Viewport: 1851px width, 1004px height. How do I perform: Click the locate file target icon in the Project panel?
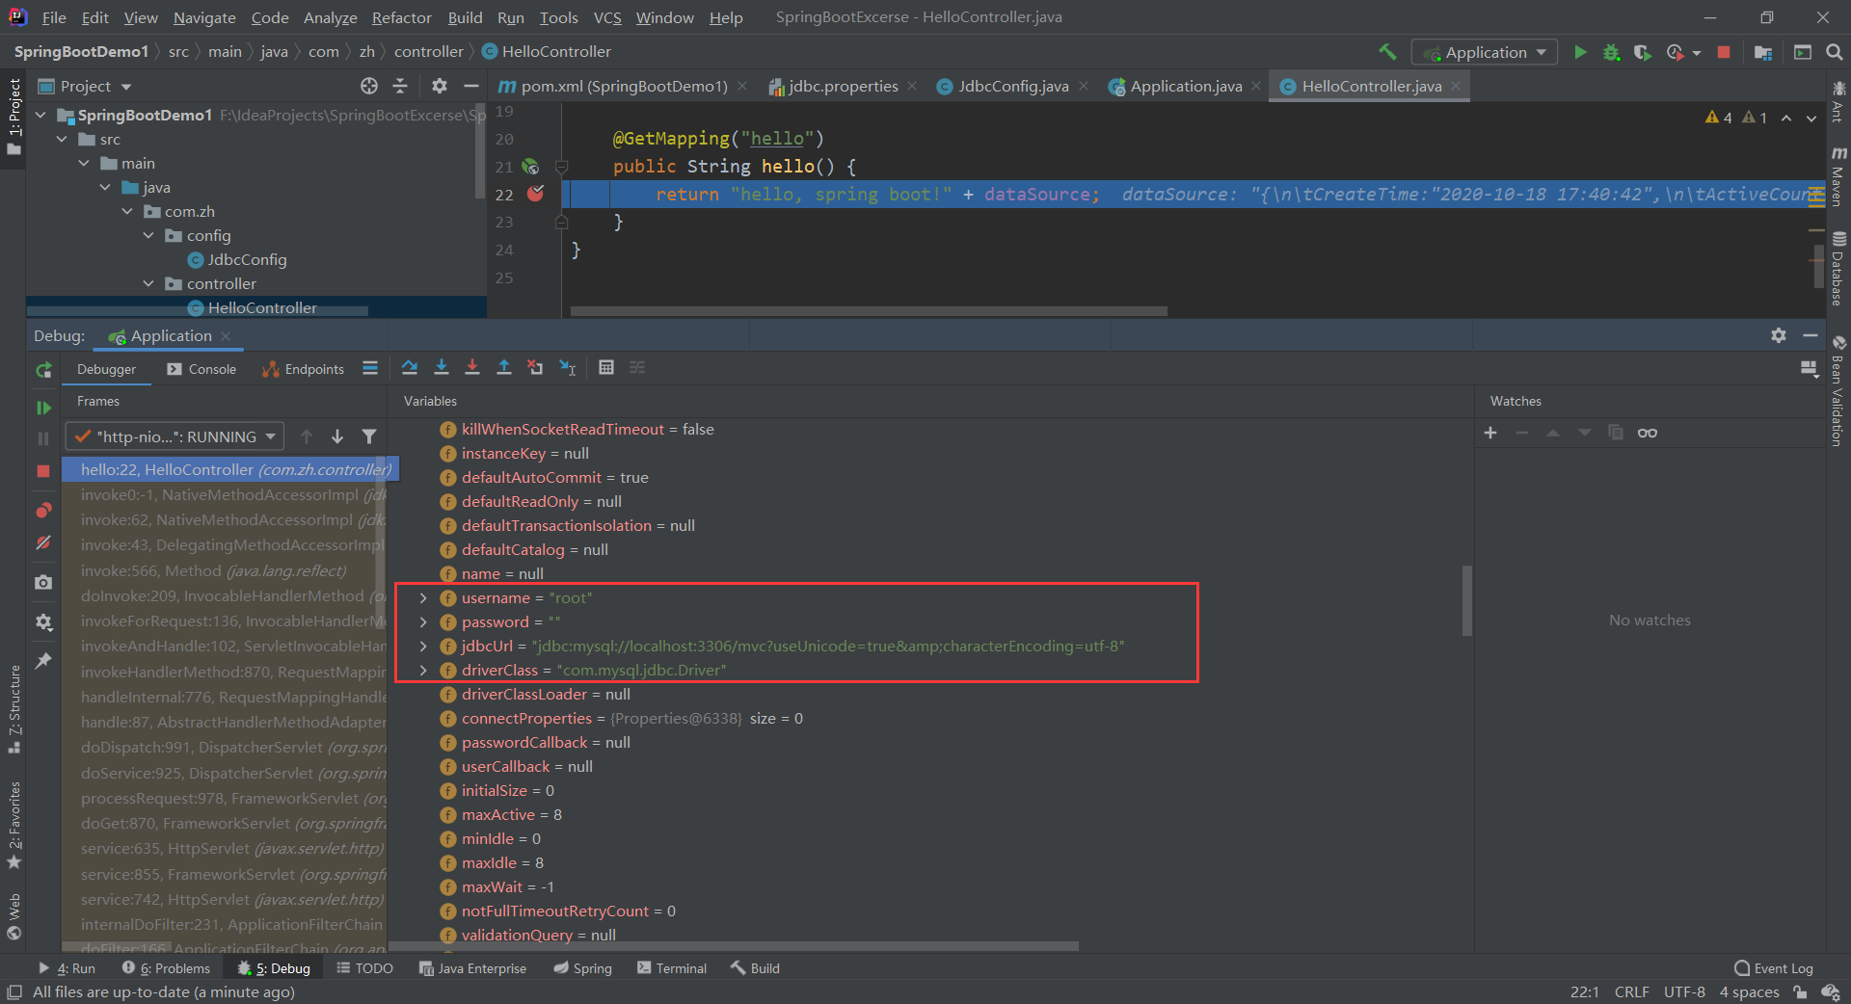(368, 86)
